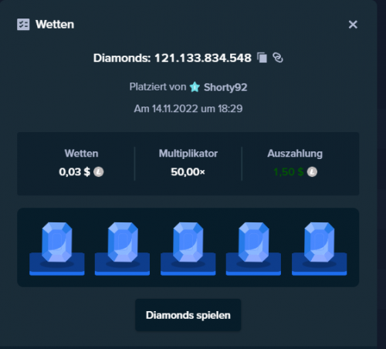The height and width of the screenshot is (349, 386).
Task: Click the green 1,50 $ payout amount
Action: (289, 171)
